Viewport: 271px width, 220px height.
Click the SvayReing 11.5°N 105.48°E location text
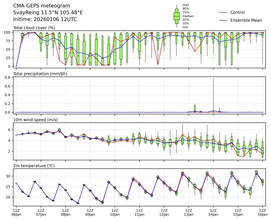[48, 13]
